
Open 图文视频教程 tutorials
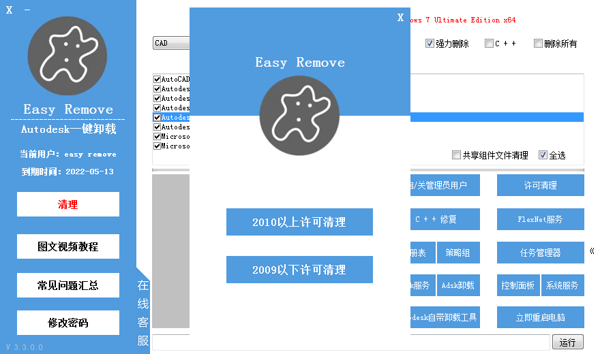point(68,246)
